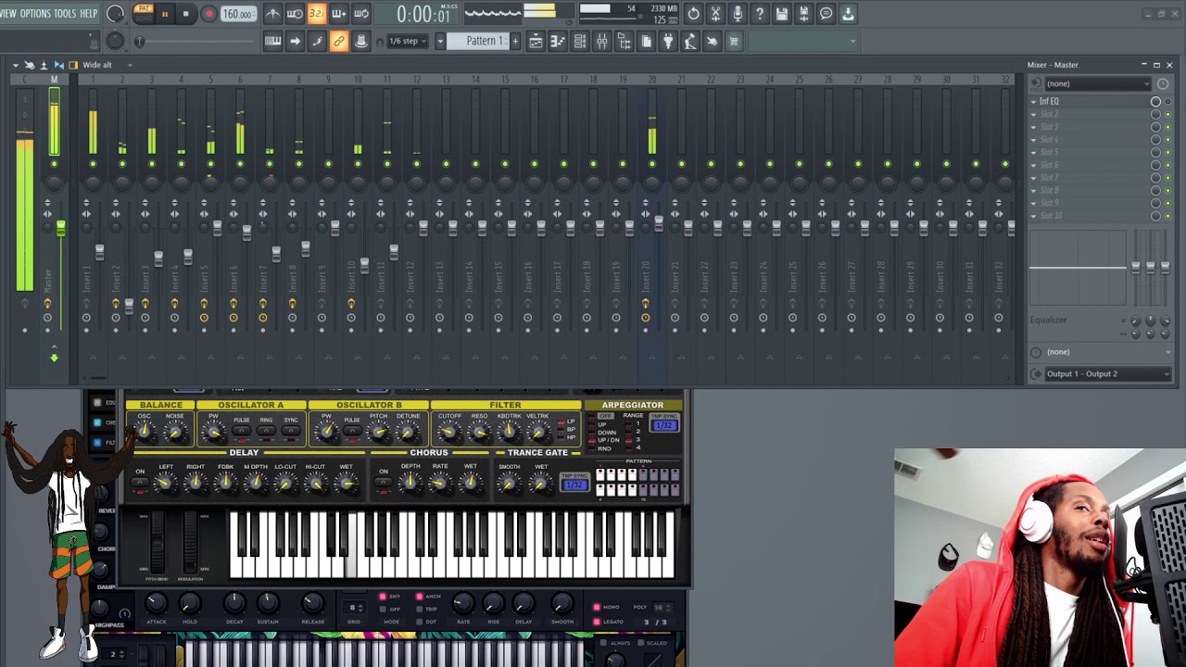Disable the orange multilink controllers icon

tap(339, 41)
